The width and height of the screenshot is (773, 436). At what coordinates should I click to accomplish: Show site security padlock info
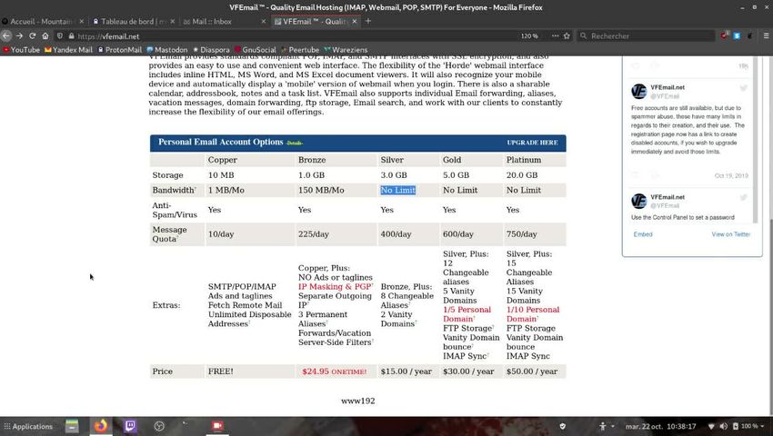click(72, 36)
